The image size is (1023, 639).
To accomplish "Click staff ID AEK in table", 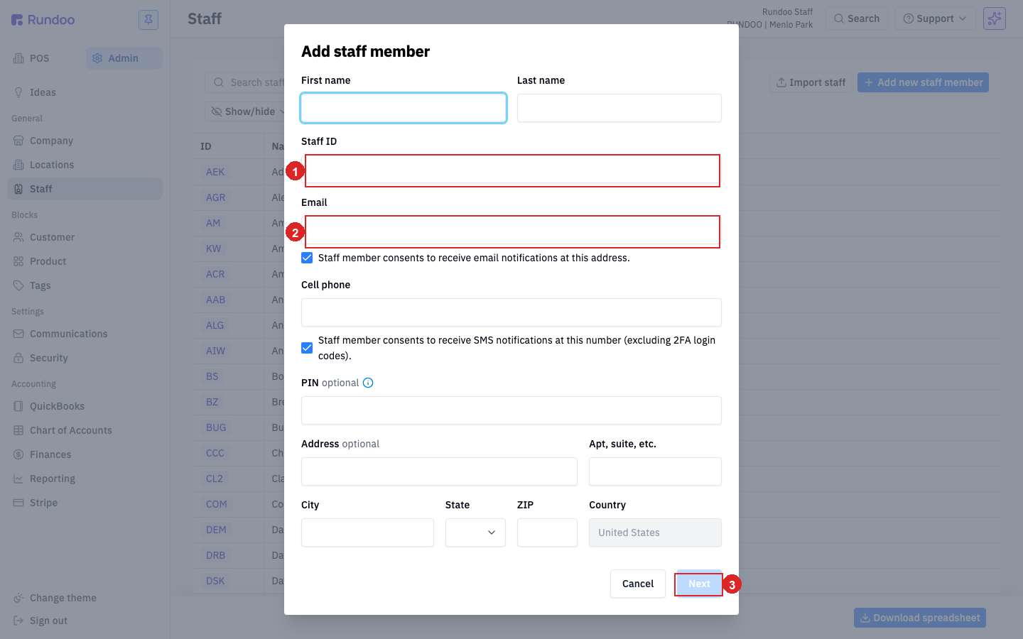I will click(215, 172).
